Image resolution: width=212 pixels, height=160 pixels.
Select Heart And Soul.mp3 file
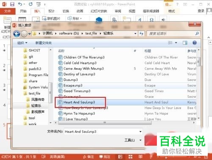point(77,102)
